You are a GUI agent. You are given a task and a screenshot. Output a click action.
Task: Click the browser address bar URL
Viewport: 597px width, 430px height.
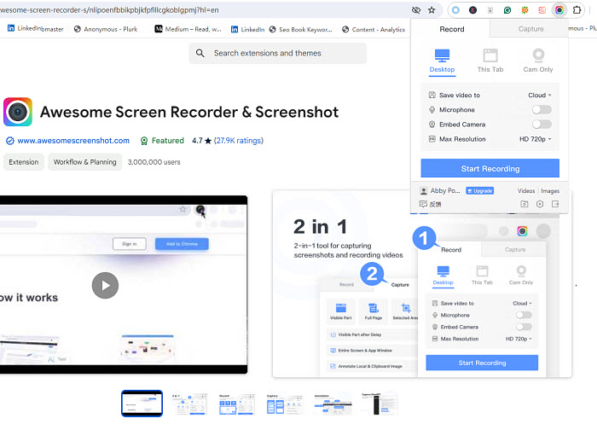109,10
